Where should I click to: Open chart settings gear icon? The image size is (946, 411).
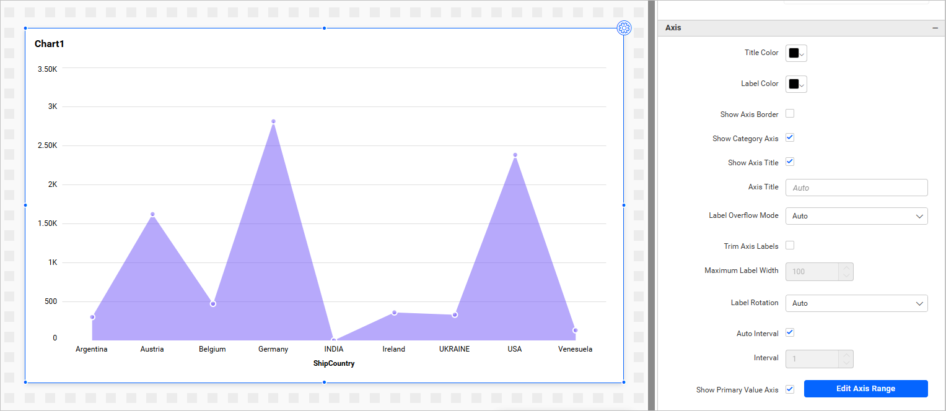click(624, 28)
